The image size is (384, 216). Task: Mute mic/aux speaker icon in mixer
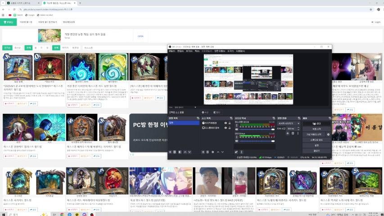tap(237, 141)
